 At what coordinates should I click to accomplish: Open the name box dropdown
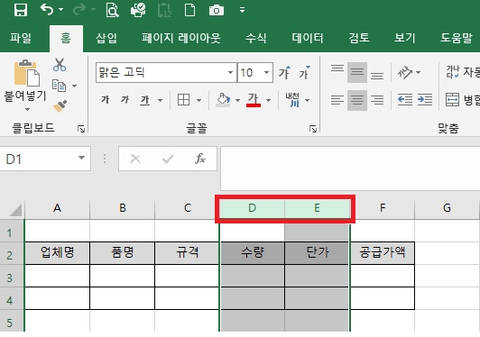(x=81, y=159)
